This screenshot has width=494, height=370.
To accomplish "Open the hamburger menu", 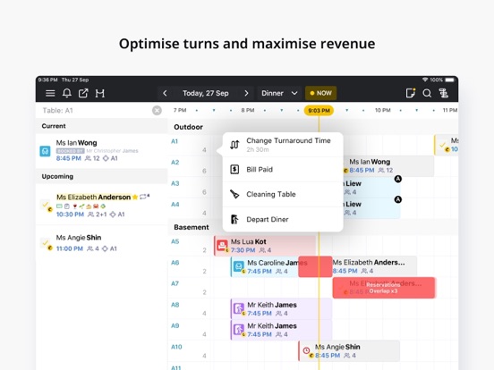I will [x=50, y=93].
